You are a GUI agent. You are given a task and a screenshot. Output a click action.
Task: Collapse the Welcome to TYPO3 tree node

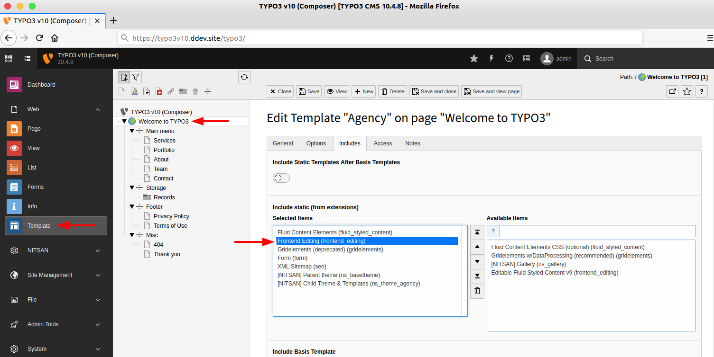pos(124,122)
